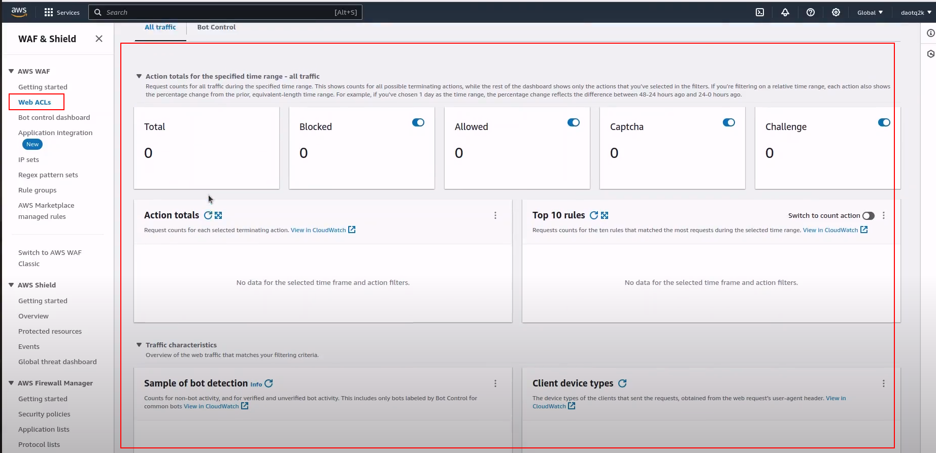Open the hexagon panel icon at right edge

930,54
